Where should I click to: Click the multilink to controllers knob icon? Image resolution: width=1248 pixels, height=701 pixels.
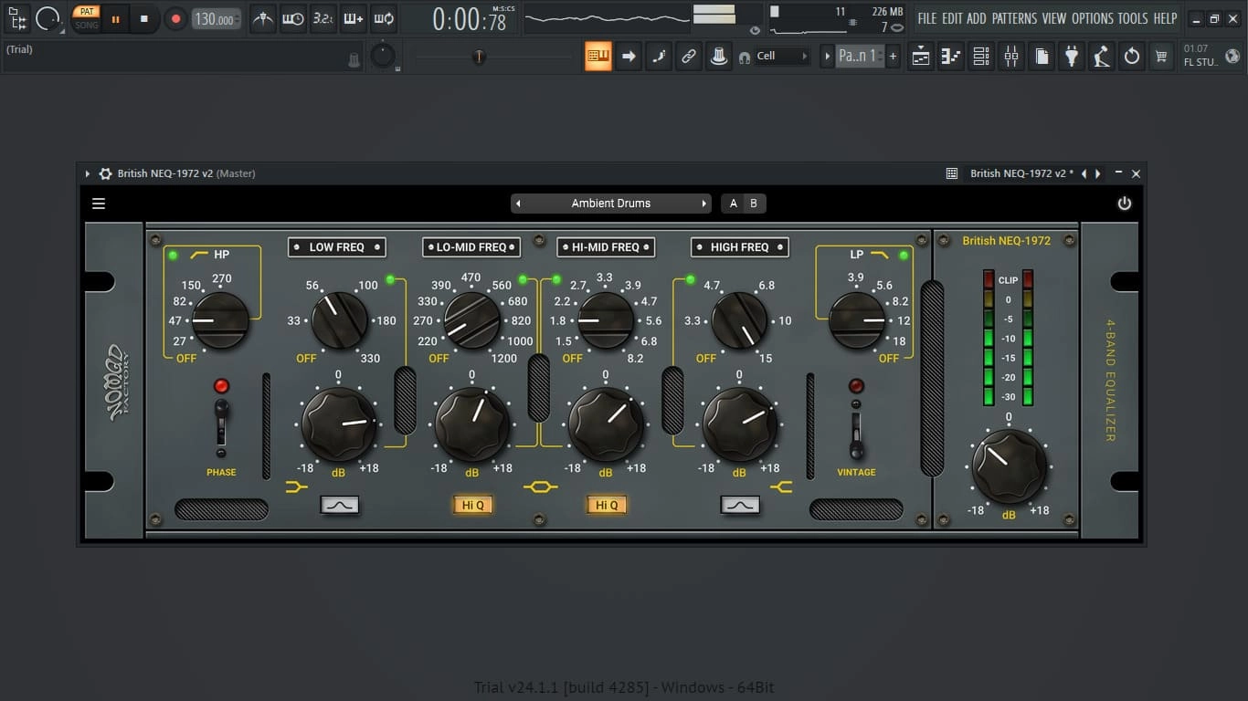(719, 56)
